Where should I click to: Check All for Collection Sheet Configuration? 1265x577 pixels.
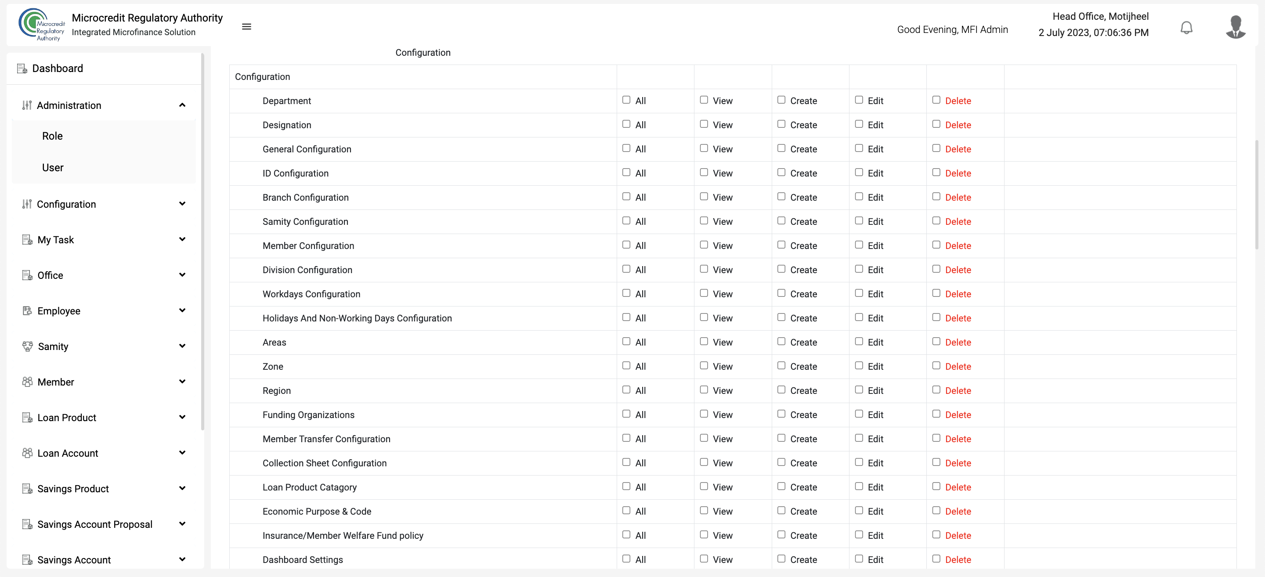pyautogui.click(x=626, y=462)
